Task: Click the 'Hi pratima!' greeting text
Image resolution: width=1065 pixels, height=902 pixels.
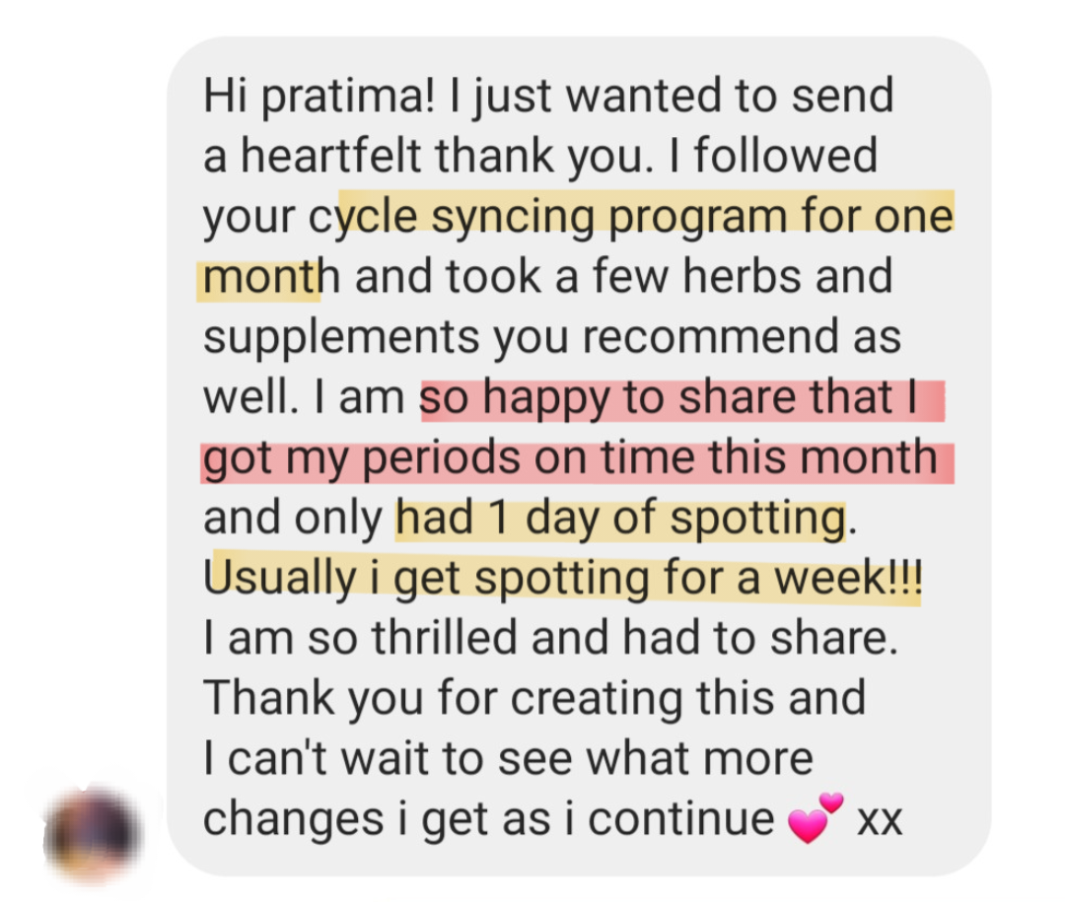Action: point(319,96)
